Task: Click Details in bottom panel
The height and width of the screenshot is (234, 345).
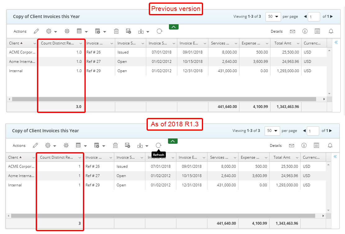Action: 276,146
